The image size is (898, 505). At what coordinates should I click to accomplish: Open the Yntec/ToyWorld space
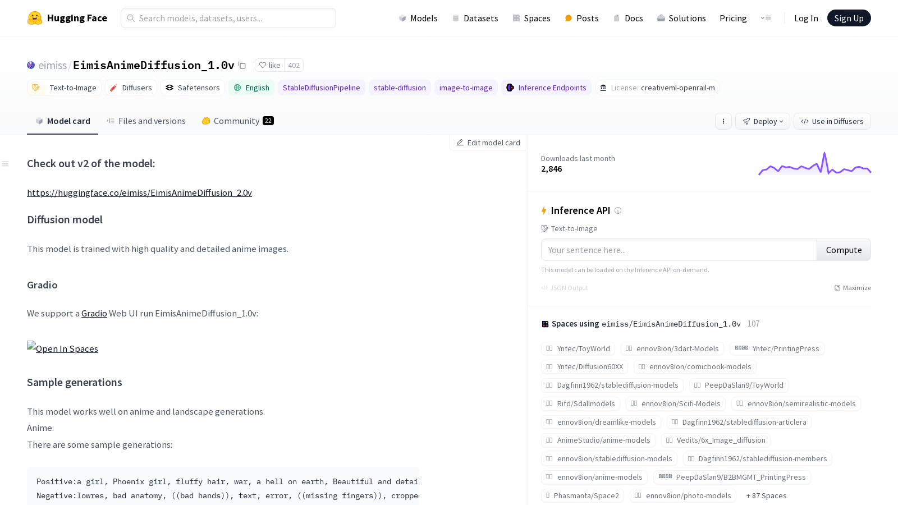[x=578, y=348]
